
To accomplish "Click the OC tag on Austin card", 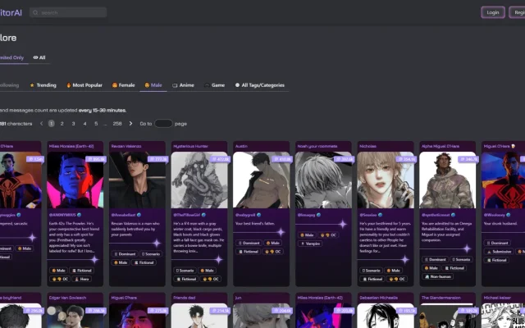I will (x=272, y=252).
